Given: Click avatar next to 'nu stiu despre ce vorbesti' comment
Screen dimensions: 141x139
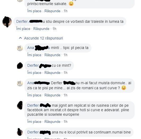Looking at the screenshot, I should coord(7,22).
